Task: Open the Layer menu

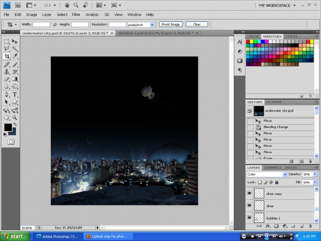Action: pyautogui.click(x=47, y=14)
